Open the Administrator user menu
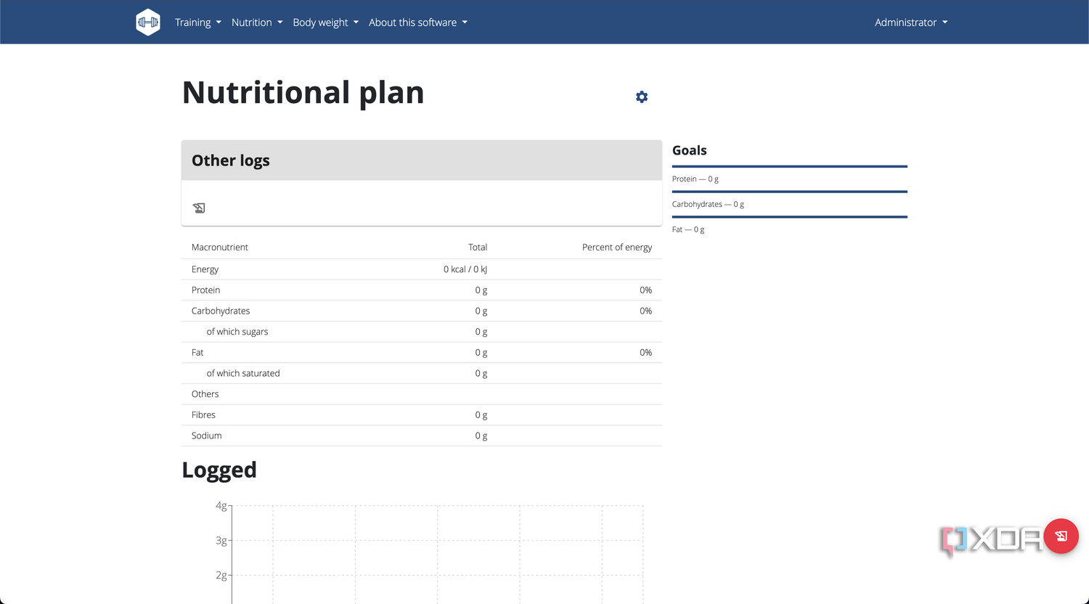The height and width of the screenshot is (604, 1089). (x=911, y=23)
